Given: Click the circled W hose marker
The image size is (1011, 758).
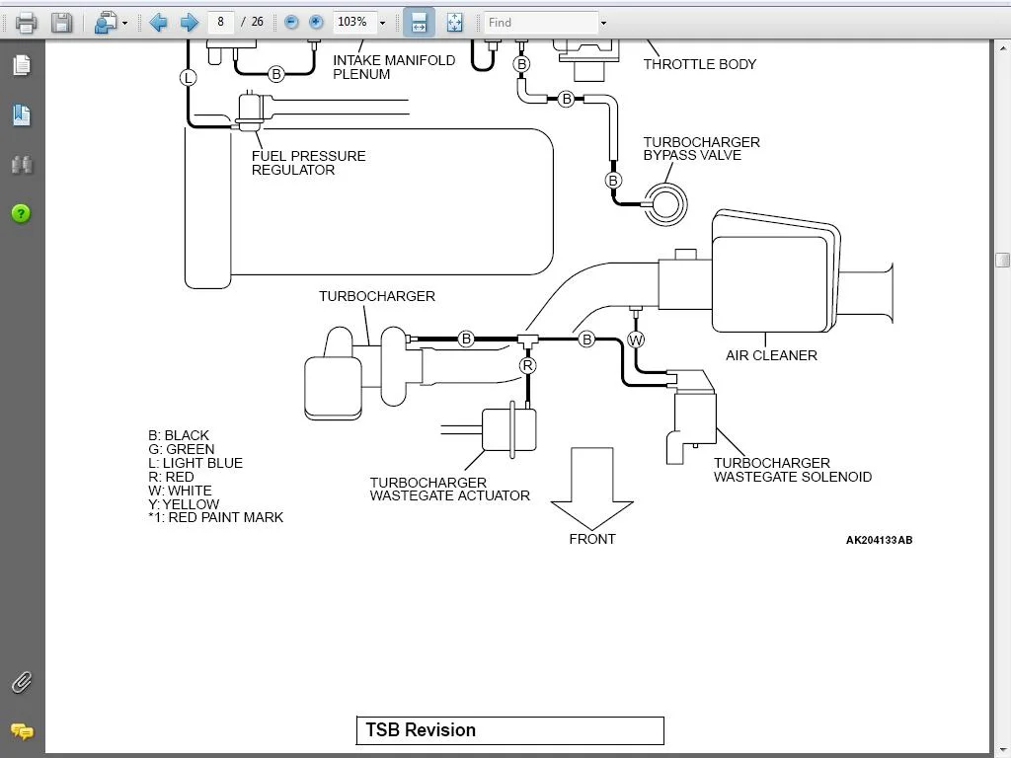Looking at the screenshot, I should pos(636,340).
